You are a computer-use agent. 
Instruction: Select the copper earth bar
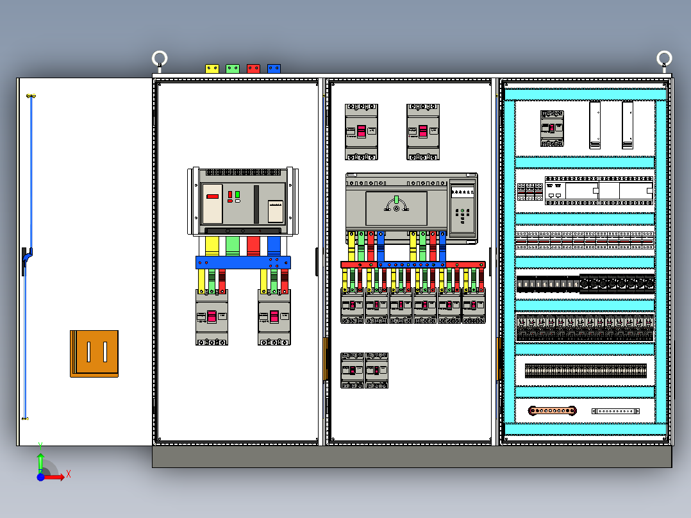point(552,411)
